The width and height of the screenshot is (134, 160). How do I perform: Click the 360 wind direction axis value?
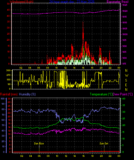(8, 70)
